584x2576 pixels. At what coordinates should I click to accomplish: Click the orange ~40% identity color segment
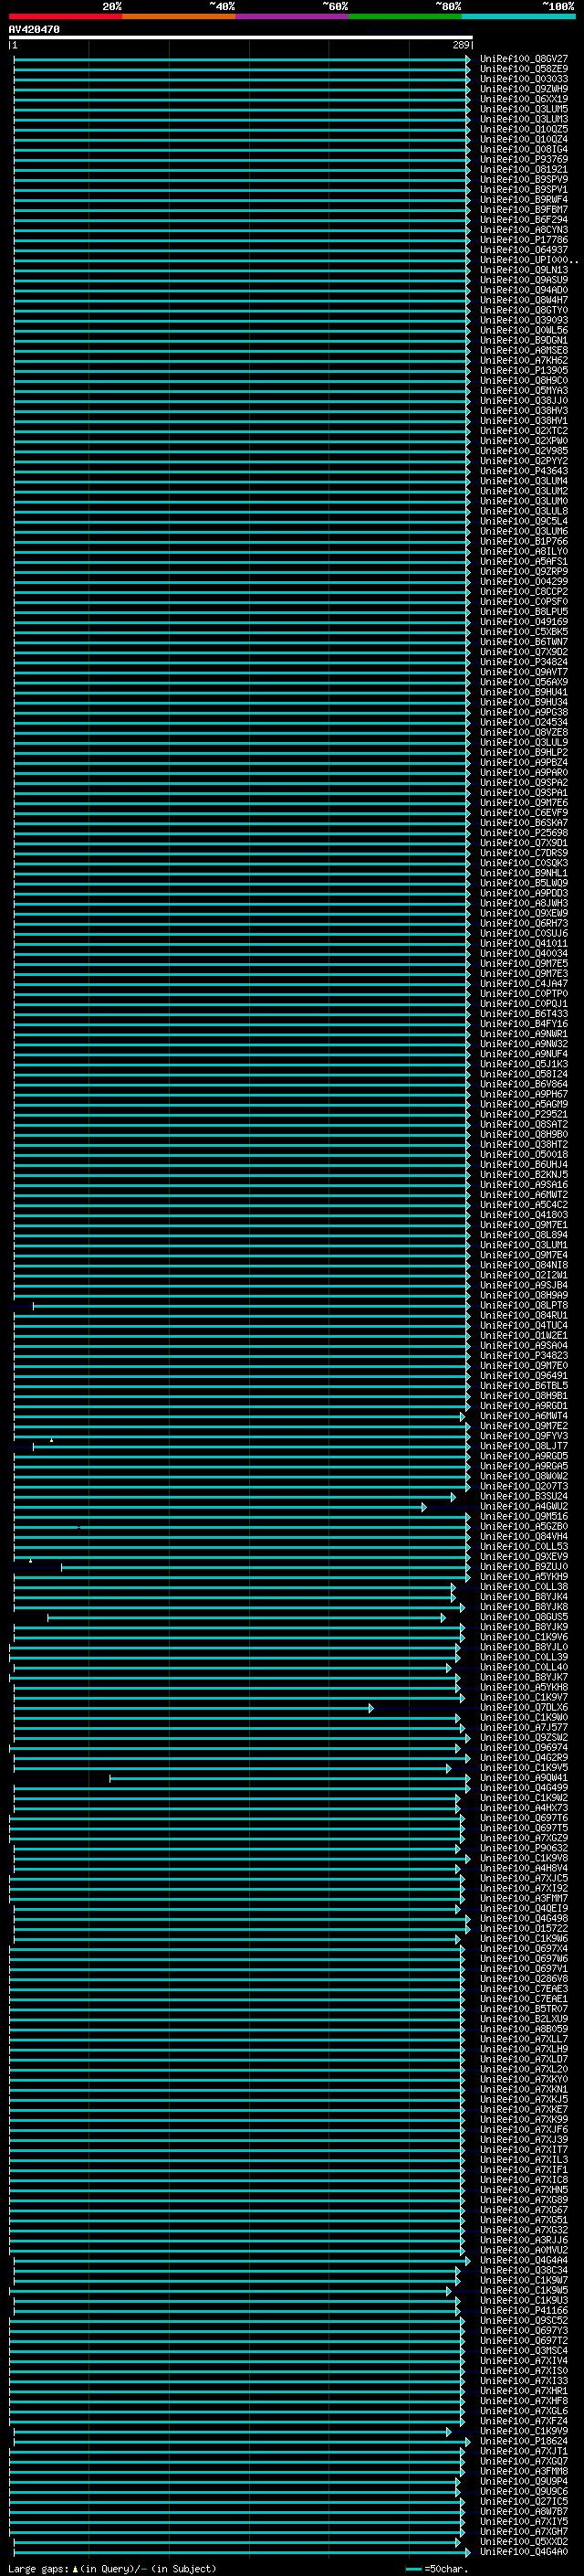click(x=179, y=16)
